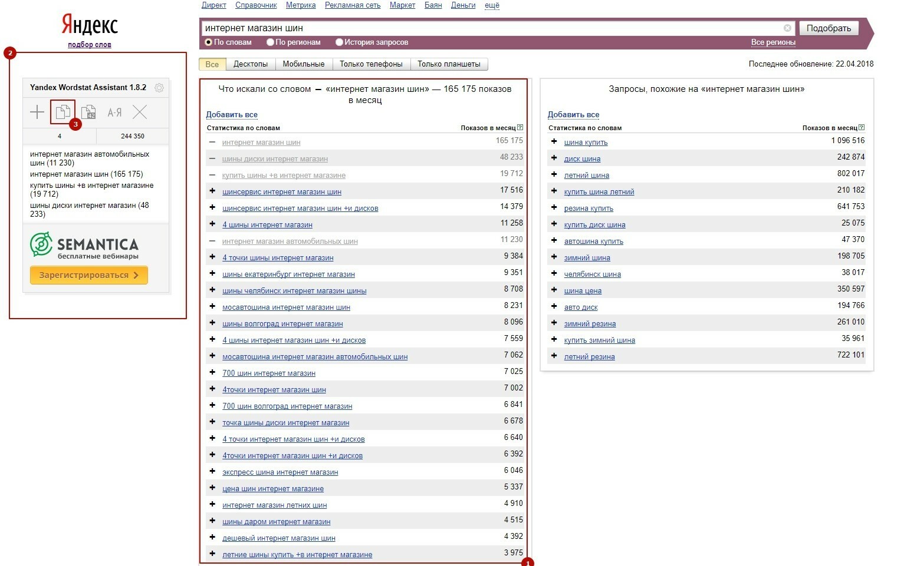Open 'Маркет' in the top navigation

click(x=402, y=5)
